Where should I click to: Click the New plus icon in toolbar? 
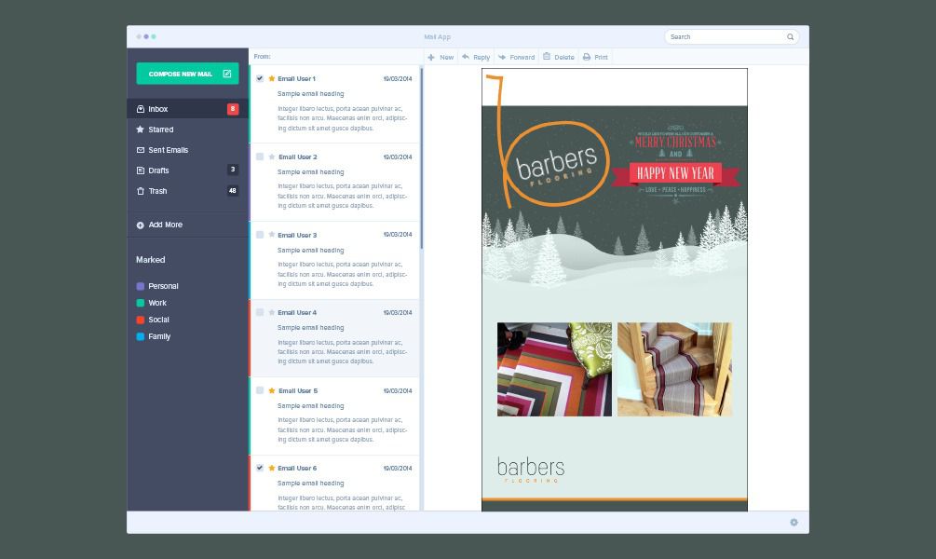pyautogui.click(x=431, y=58)
